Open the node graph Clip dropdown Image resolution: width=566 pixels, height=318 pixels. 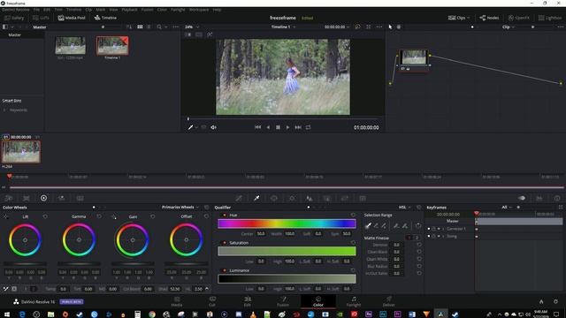[508, 27]
